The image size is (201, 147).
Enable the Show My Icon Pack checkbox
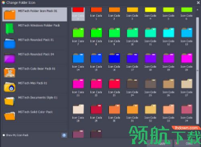click(4, 135)
